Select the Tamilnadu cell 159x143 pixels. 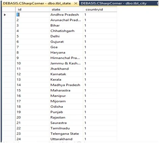tap(66, 128)
